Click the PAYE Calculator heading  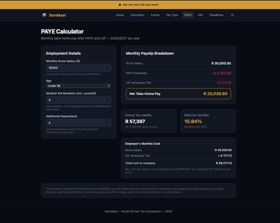(x=62, y=31)
